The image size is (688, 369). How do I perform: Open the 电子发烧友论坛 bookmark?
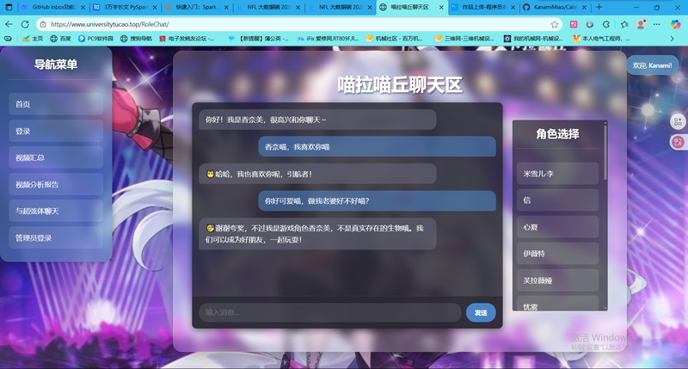[187, 39]
